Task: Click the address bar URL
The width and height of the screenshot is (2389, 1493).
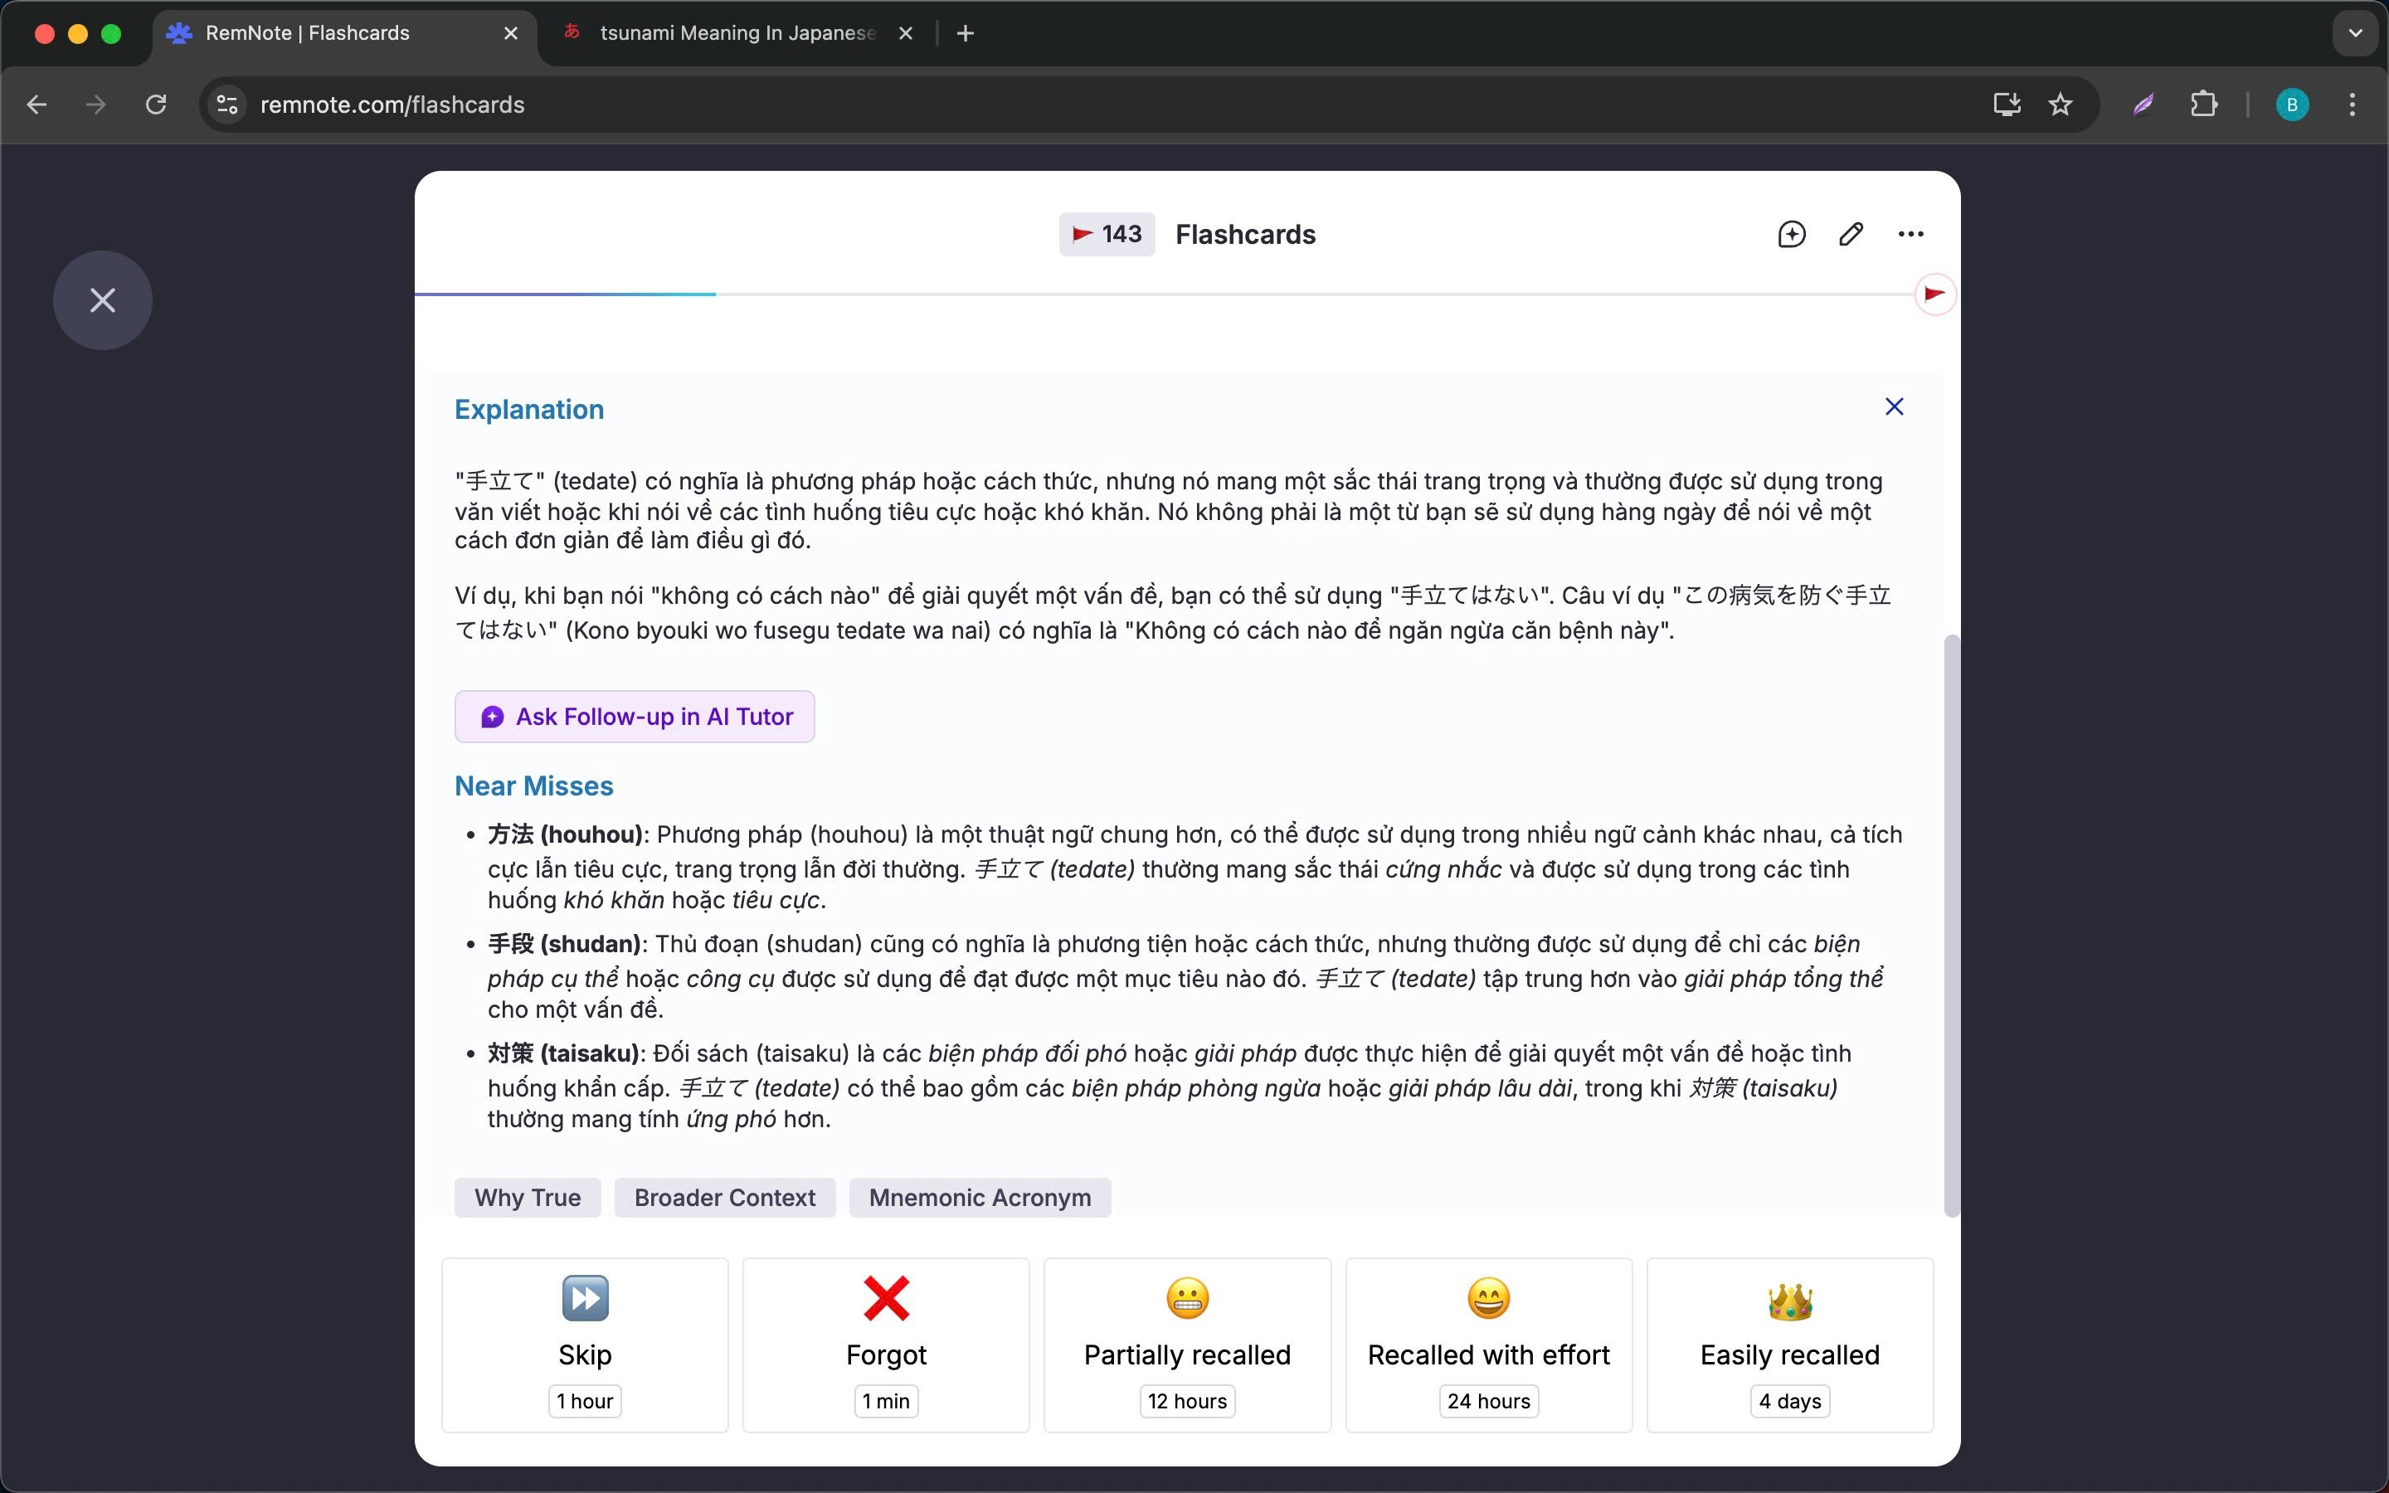Action: pyautogui.click(x=393, y=105)
